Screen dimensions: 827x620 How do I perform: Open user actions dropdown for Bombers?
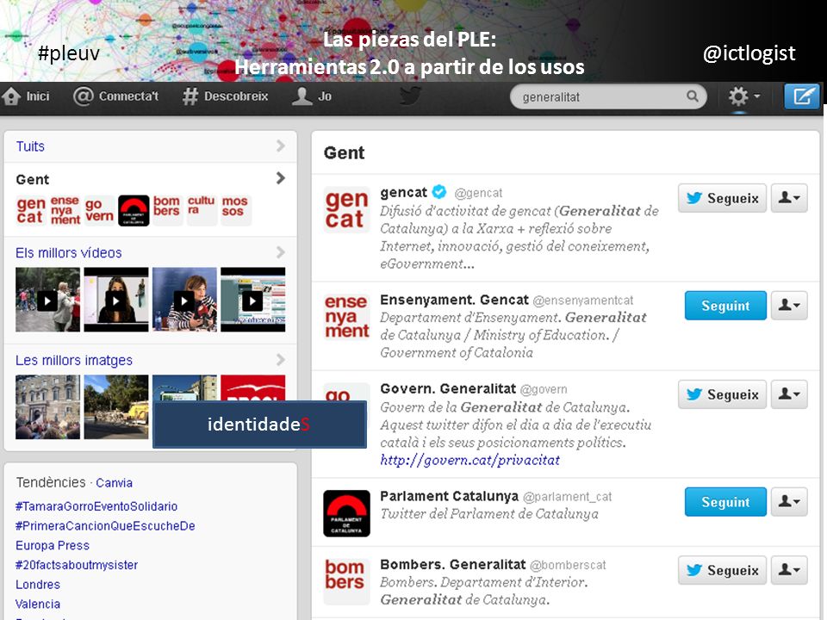(x=789, y=570)
